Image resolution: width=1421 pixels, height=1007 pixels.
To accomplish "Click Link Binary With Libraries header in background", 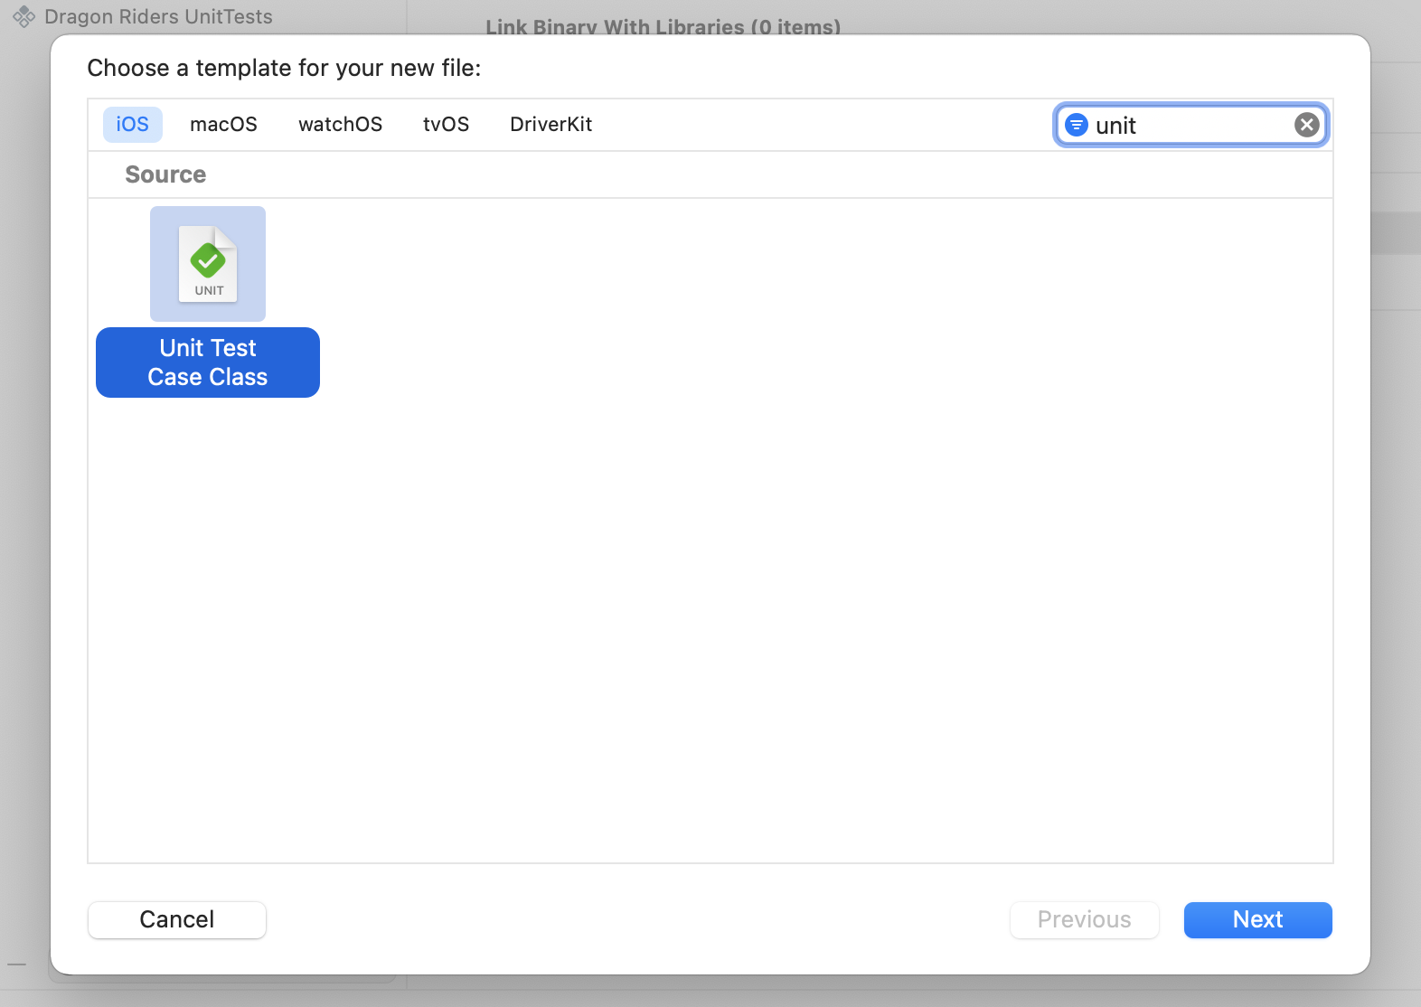I will tap(663, 27).
